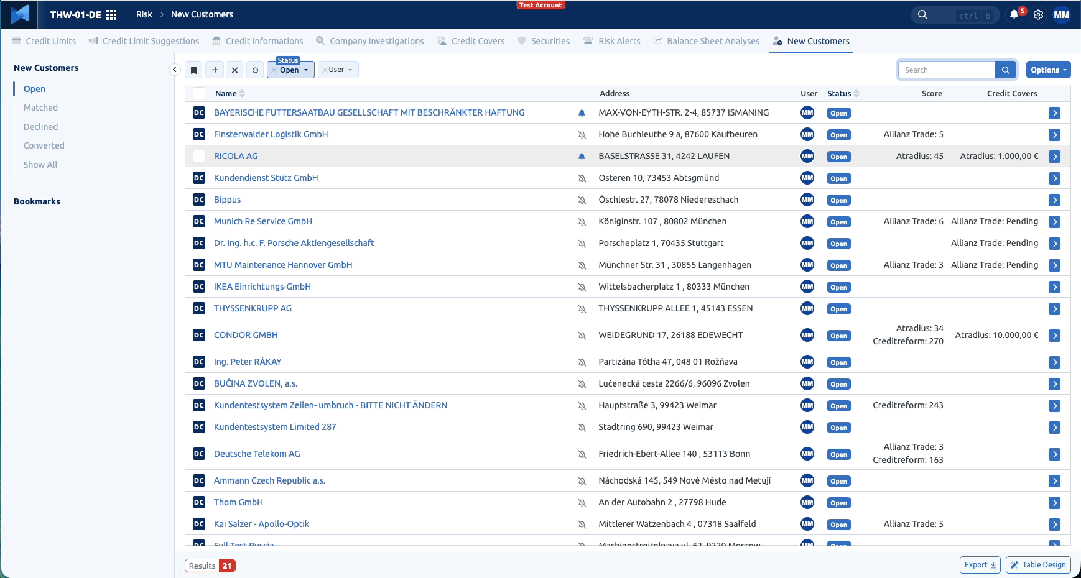Open the Securities tab
1081x578 pixels.
[543, 41]
